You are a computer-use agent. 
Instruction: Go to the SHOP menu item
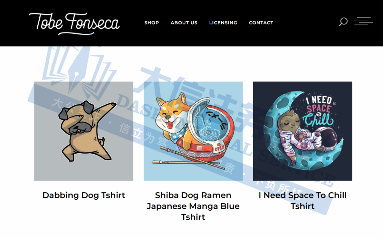(x=151, y=23)
